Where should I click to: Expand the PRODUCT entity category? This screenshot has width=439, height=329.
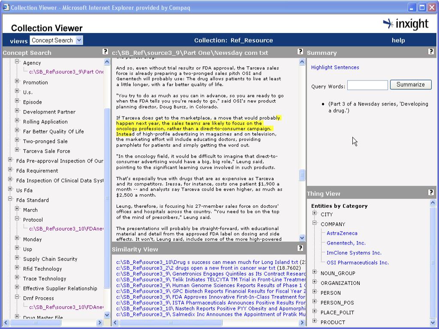click(x=315, y=321)
